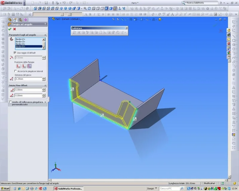Expand the SolidWorks menu arrow

click(x=24, y=3)
